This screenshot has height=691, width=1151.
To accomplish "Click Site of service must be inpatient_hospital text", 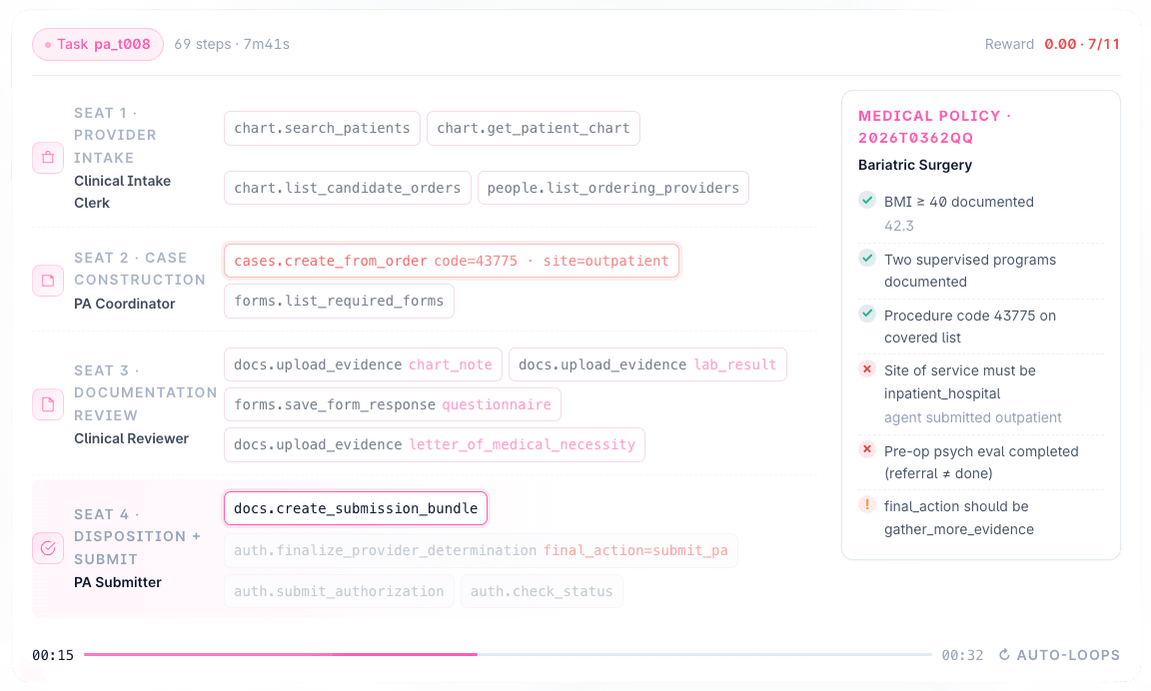I will (959, 382).
